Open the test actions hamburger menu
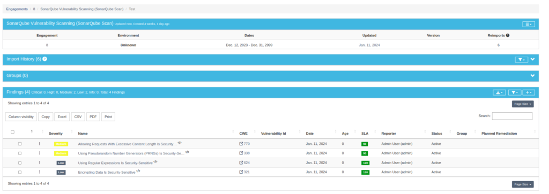This screenshot has width=549, height=194. click(528, 24)
